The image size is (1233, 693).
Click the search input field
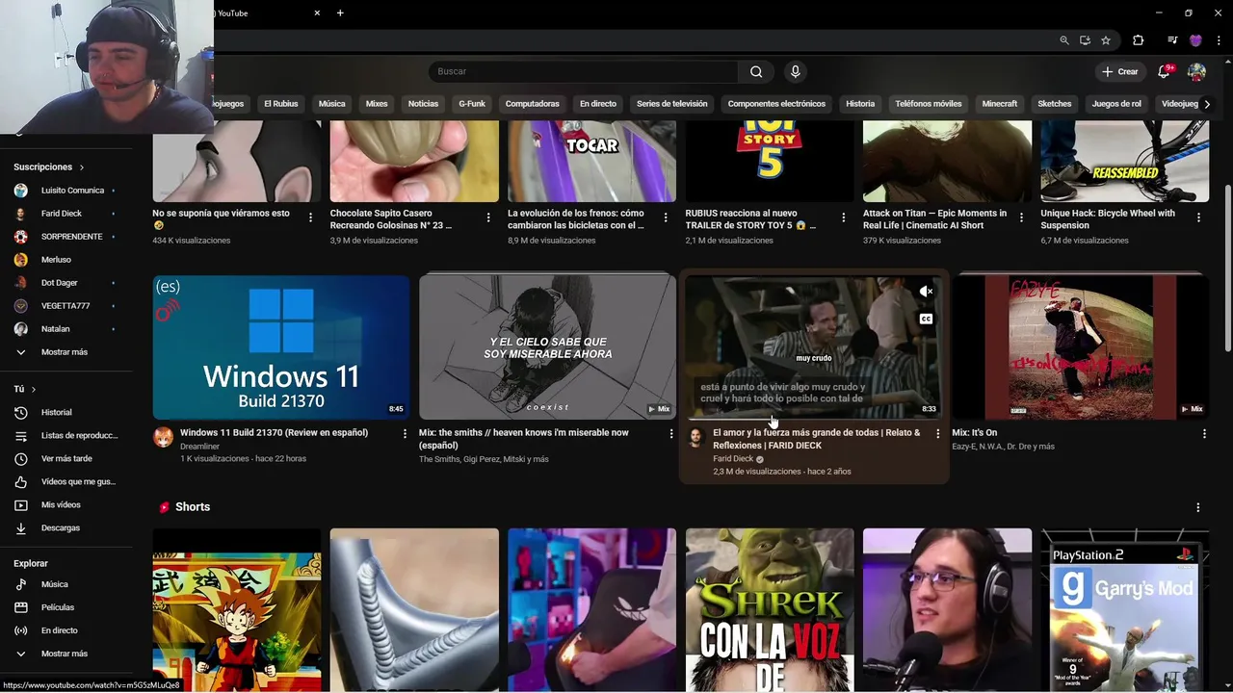583,71
